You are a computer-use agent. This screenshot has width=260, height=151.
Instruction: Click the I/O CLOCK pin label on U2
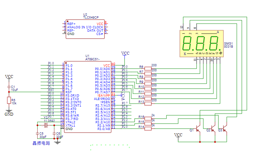coord(94,27)
